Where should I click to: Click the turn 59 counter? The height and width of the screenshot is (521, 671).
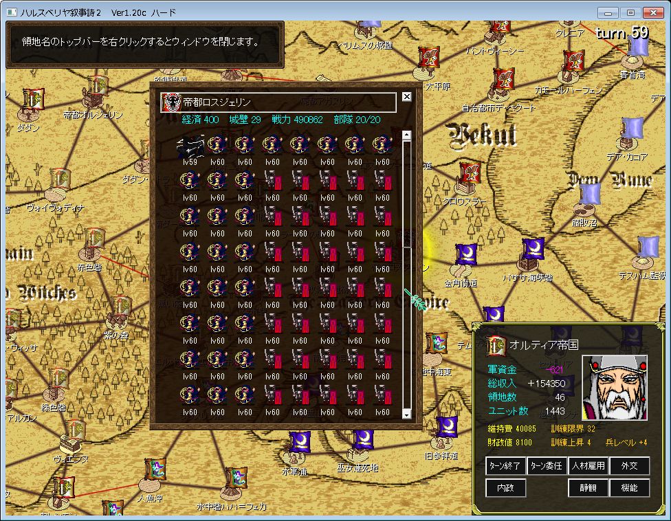(x=622, y=32)
